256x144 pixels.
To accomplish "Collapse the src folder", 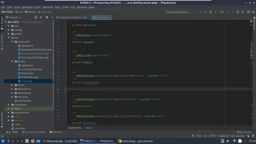I will click(x=9, y=38).
